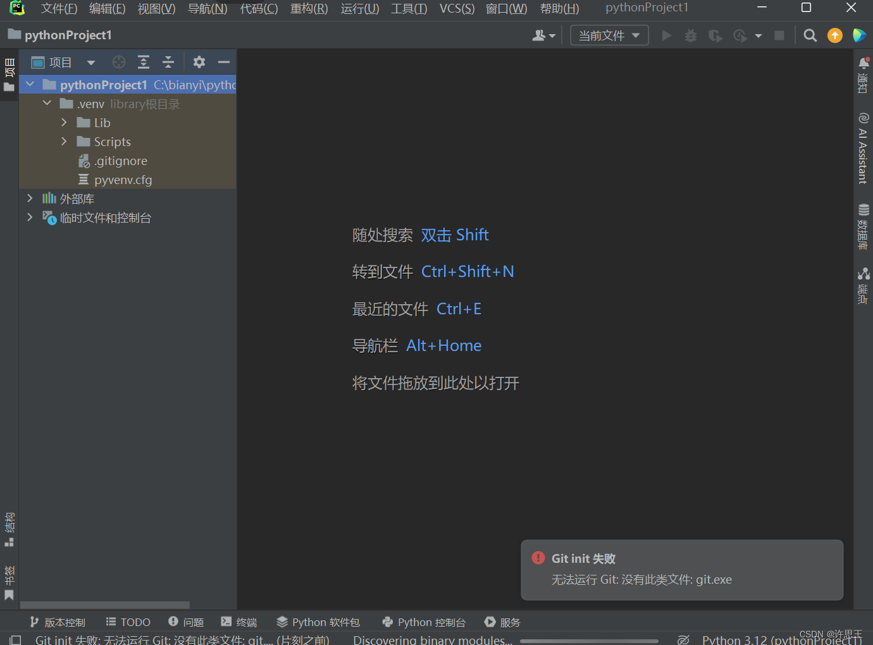The width and height of the screenshot is (873, 645).
Task: Open 服务 tool window tab
Action: click(x=502, y=622)
